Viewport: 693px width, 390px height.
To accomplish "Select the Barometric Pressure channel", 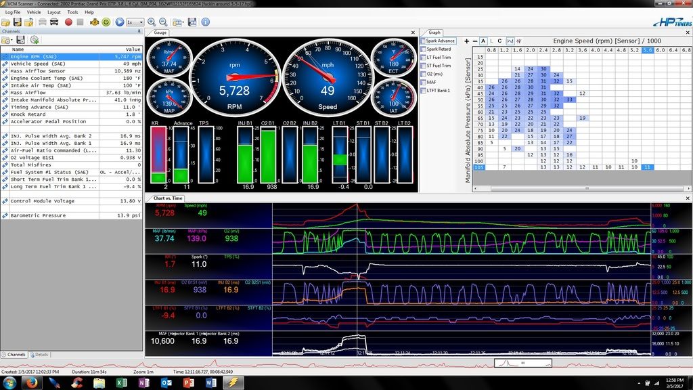I will (x=71, y=215).
